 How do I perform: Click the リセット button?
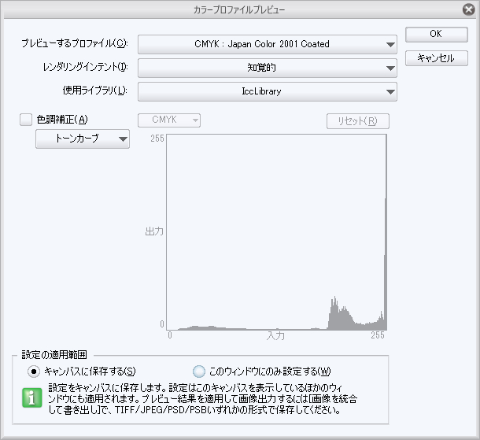tap(358, 121)
